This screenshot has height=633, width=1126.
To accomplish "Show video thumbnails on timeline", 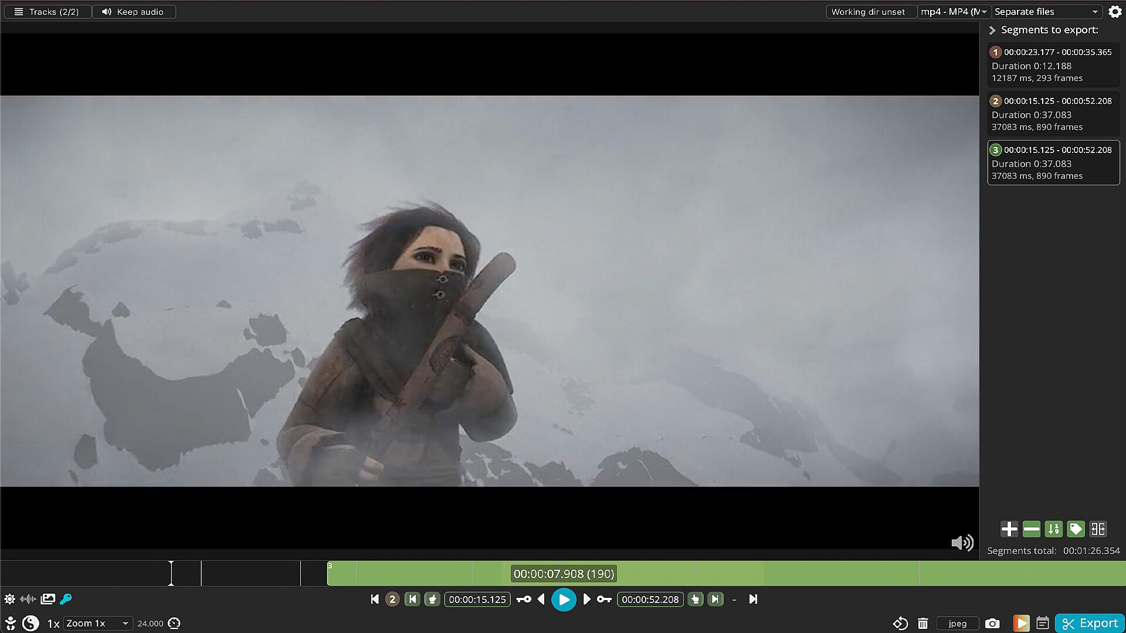I will point(48,599).
